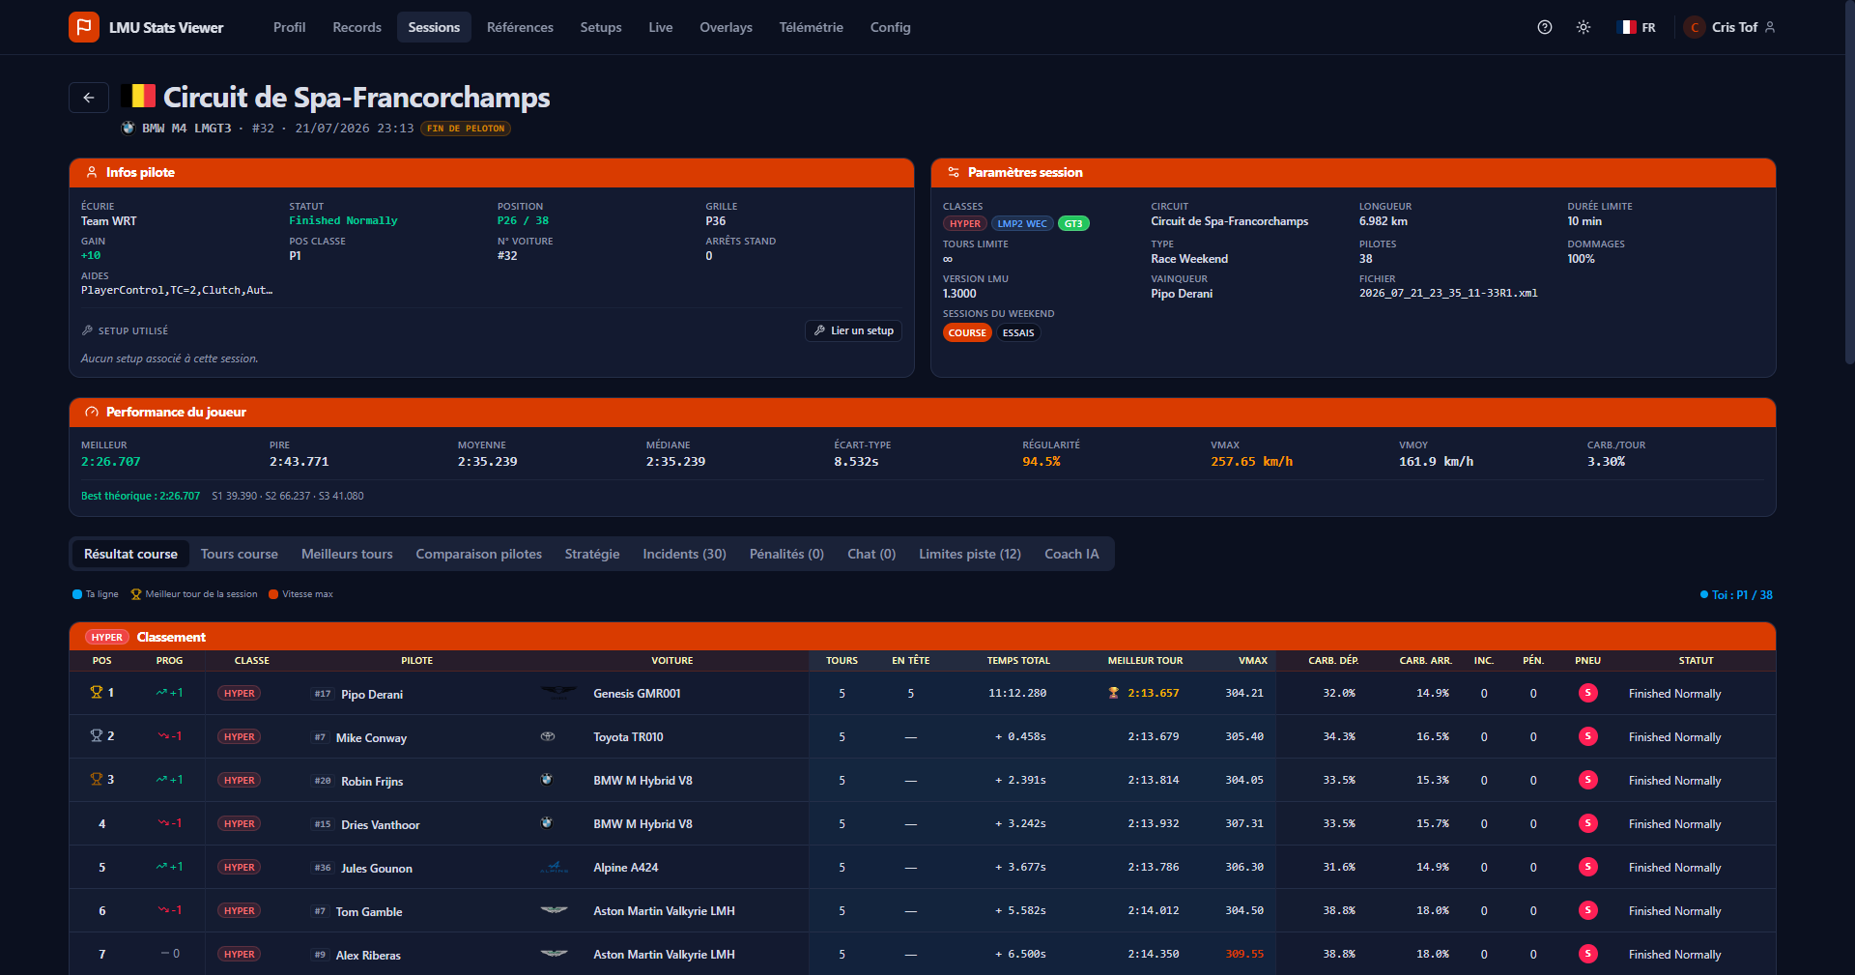Viewport: 1855px width, 975px height.
Task: Open the Incidents (30) tab
Action: click(x=684, y=554)
